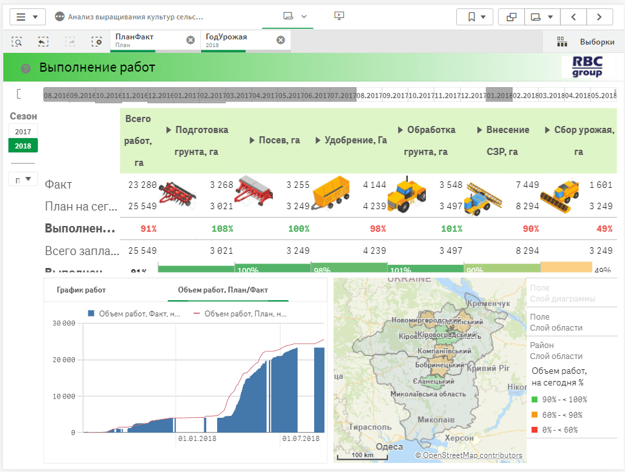Image resolution: width=625 pixels, height=472 pixels.
Task: Click the help question mark icon
Action: click(x=26, y=68)
